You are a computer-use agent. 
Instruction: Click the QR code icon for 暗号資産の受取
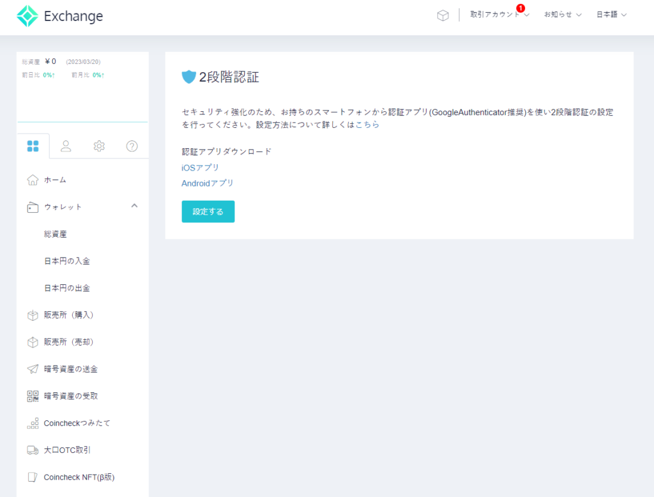pyautogui.click(x=33, y=396)
